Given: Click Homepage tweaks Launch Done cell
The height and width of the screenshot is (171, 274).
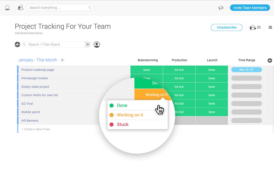Looking at the screenshot, I should [212, 78].
